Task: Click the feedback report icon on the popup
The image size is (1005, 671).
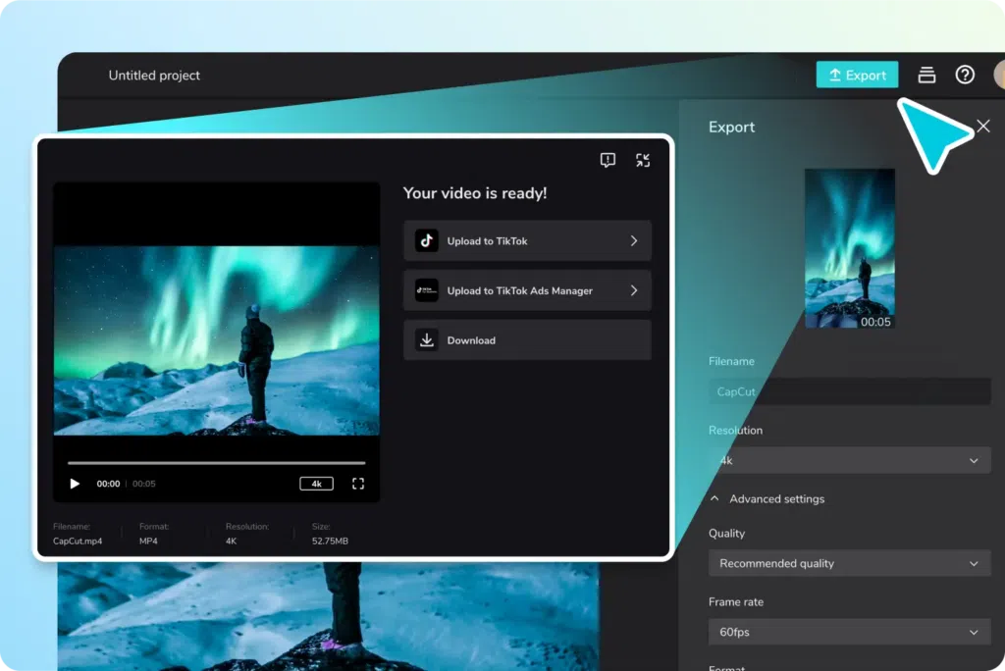Action: click(x=608, y=159)
